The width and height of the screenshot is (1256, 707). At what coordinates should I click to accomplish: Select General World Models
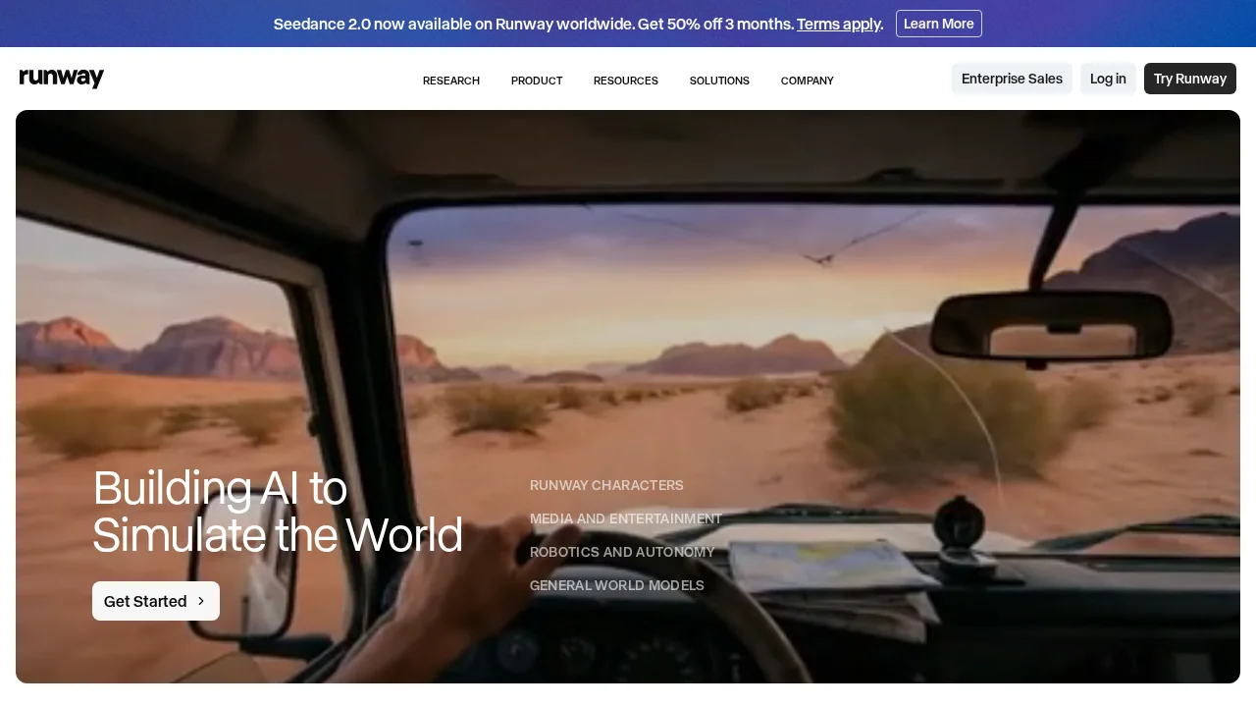pos(617,585)
